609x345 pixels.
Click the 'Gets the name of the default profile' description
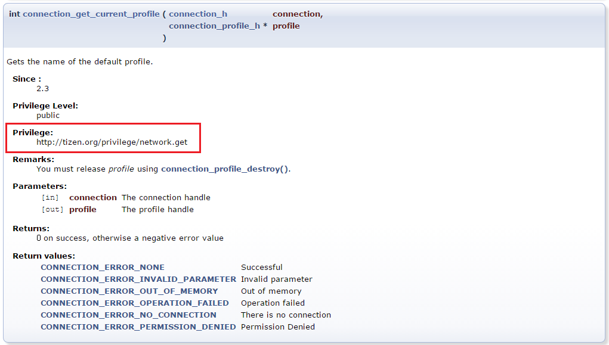tap(79, 61)
